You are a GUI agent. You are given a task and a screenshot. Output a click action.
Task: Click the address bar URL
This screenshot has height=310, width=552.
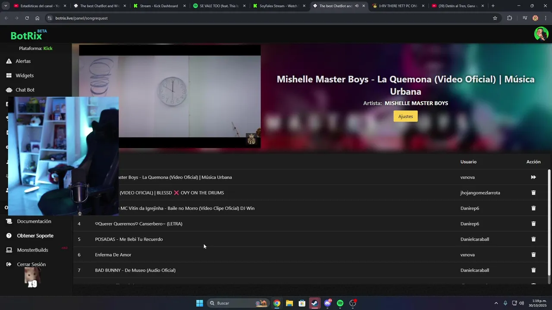point(82,18)
